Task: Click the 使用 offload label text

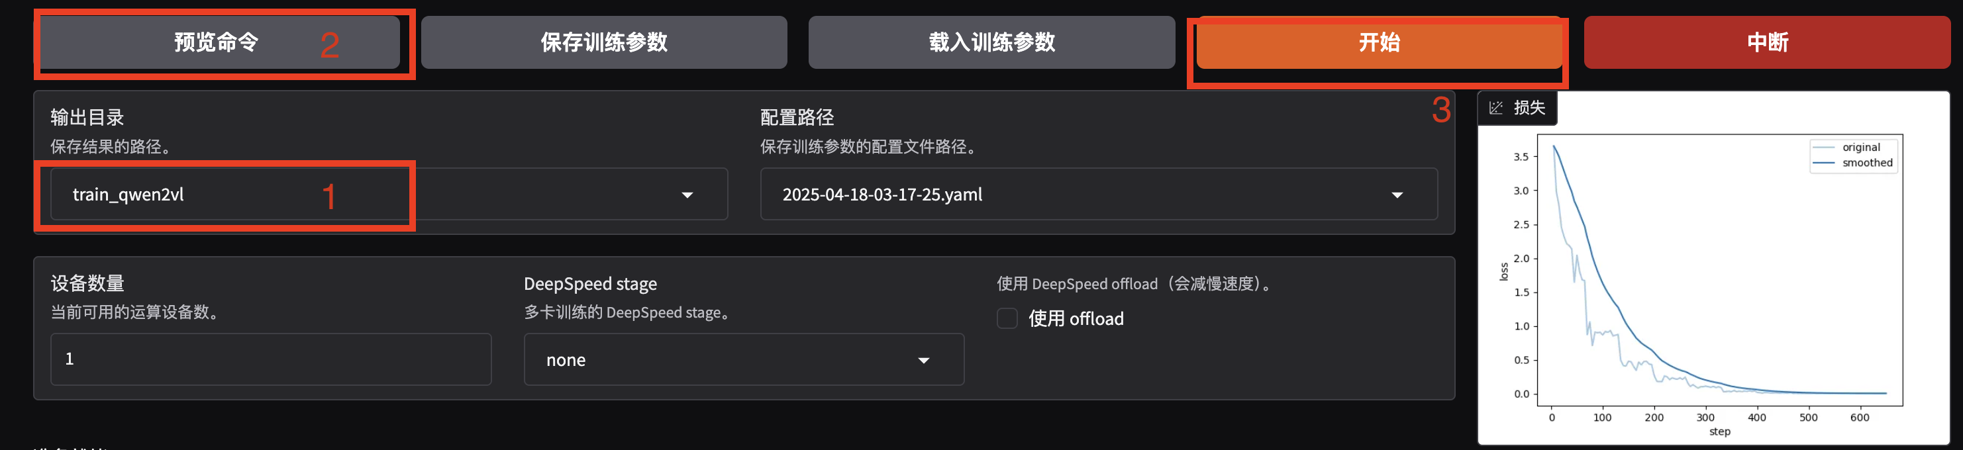Action: click(x=1076, y=318)
